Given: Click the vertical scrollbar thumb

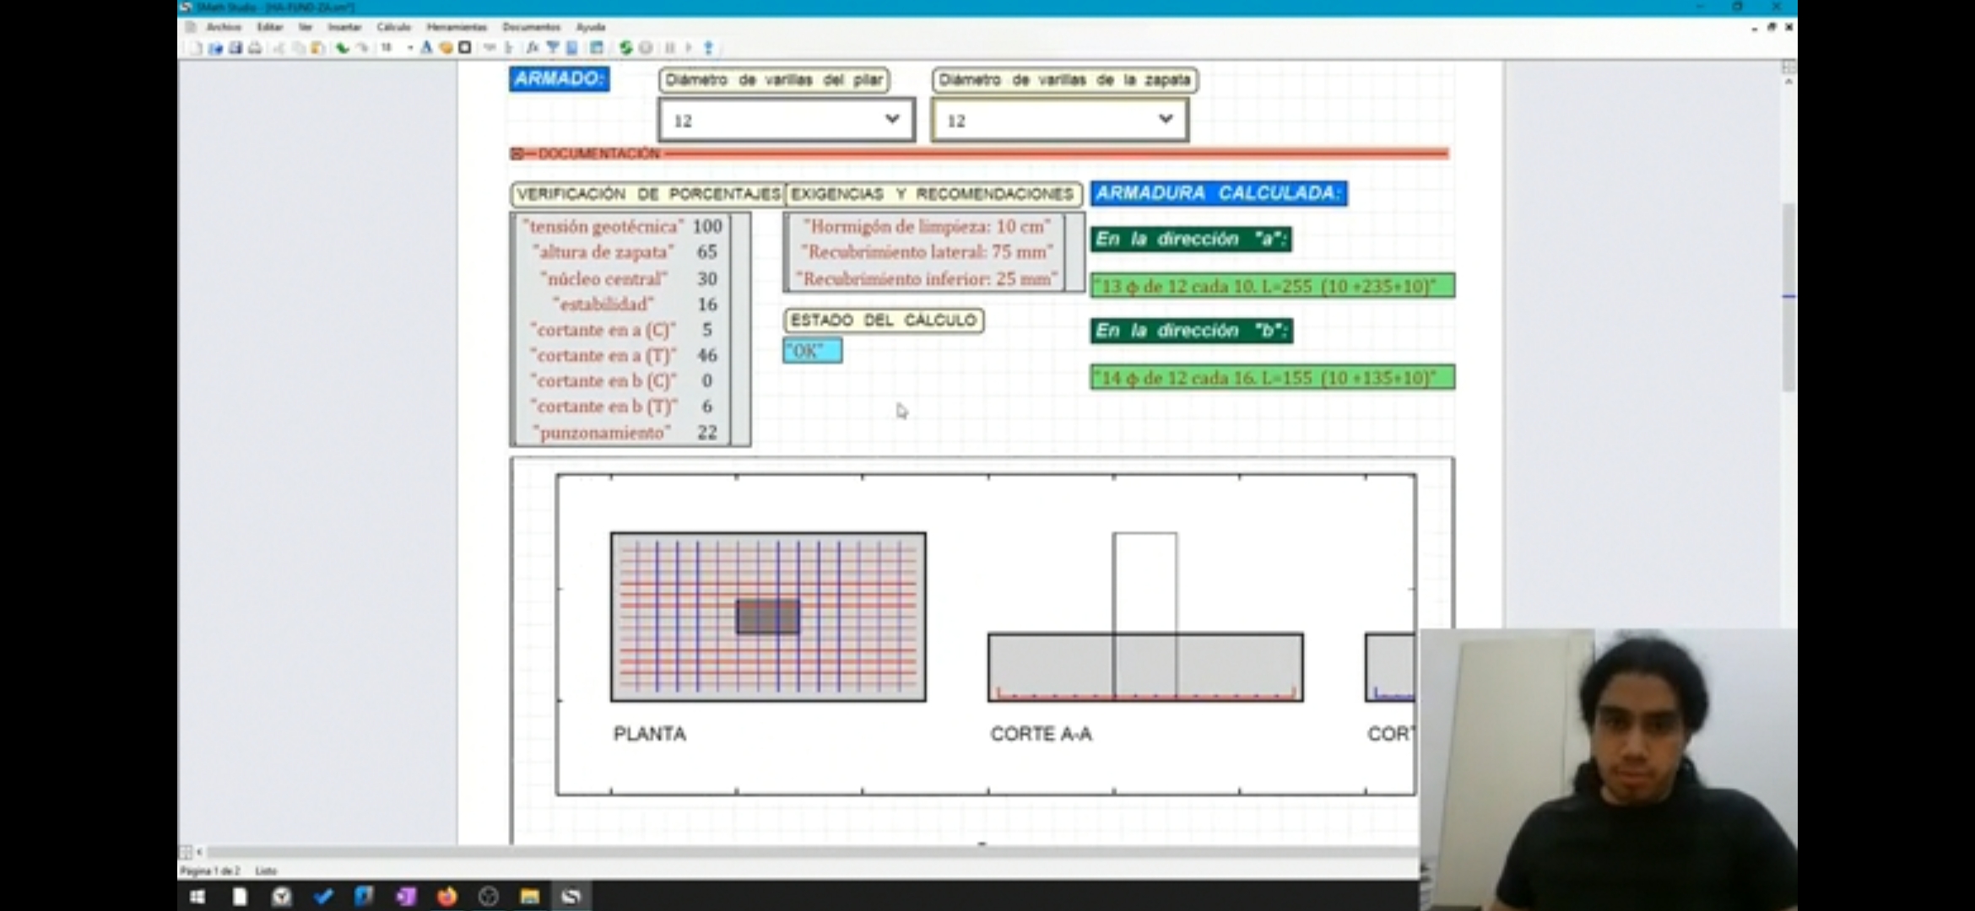Looking at the screenshot, I should pyautogui.click(x=1788, y=295).
